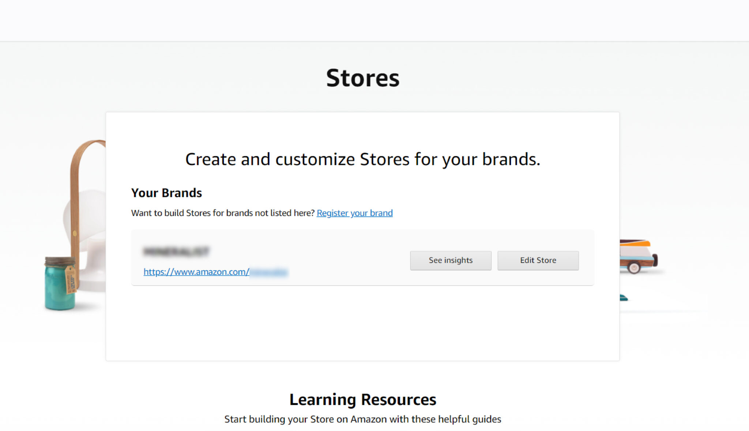
Task: Open See insights for the brand
Action: (x=451, y=260)
